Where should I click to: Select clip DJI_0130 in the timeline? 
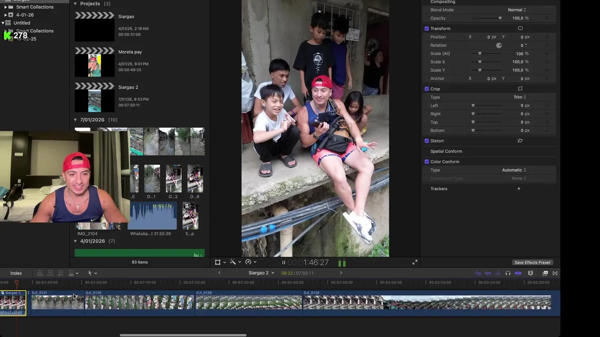pyautogui.click(x=140, y=303)
